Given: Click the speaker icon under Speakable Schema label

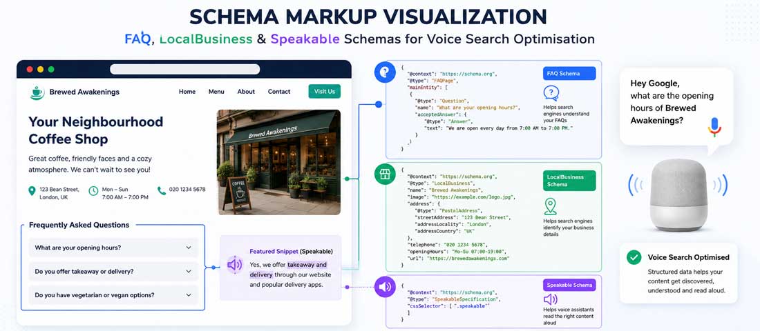Looking at the screenshot, I should pos(551,299).
